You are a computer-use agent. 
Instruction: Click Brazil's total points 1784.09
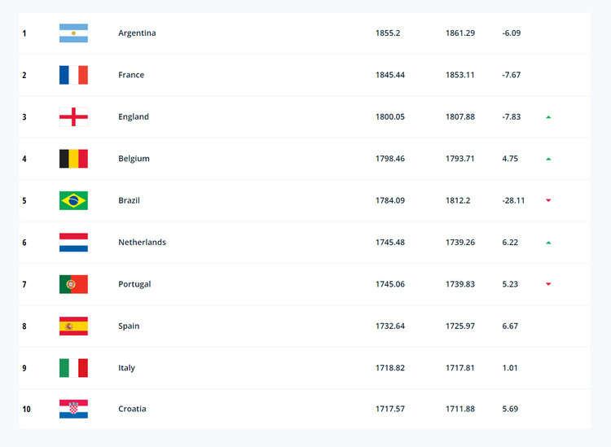pos(390,200)
